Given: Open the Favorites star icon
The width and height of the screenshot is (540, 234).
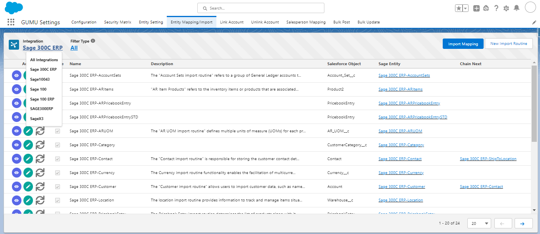Looking at the screenshot, I should click(x=459, y=8).
